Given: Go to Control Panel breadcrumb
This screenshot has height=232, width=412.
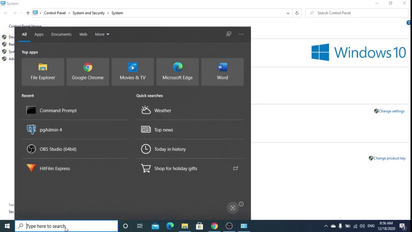Looking at the screenshot, I should coord(55,13).
